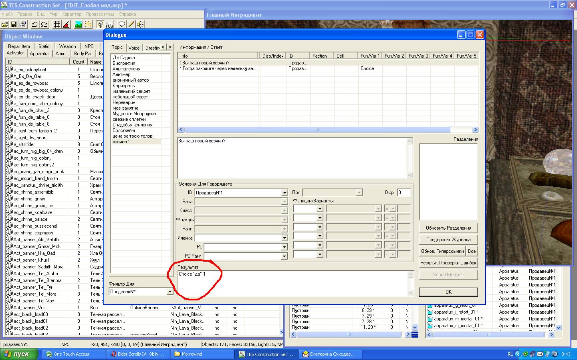Expand the Ячейка cell dropdown
Image resolution: width=577 pixels, height=360 pixels.
click(x=284, y=238)
